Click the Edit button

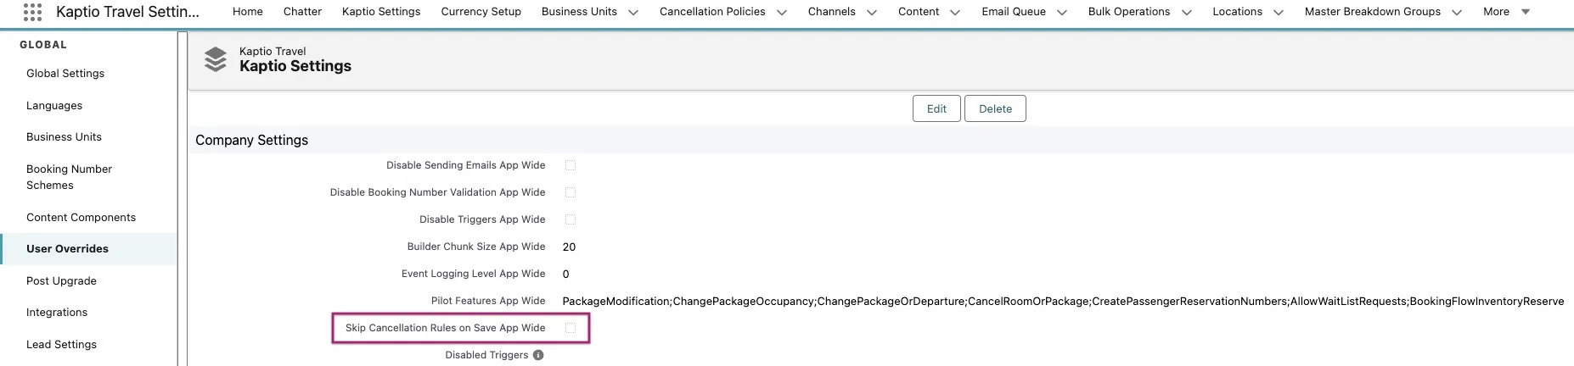tap(936, 108)
